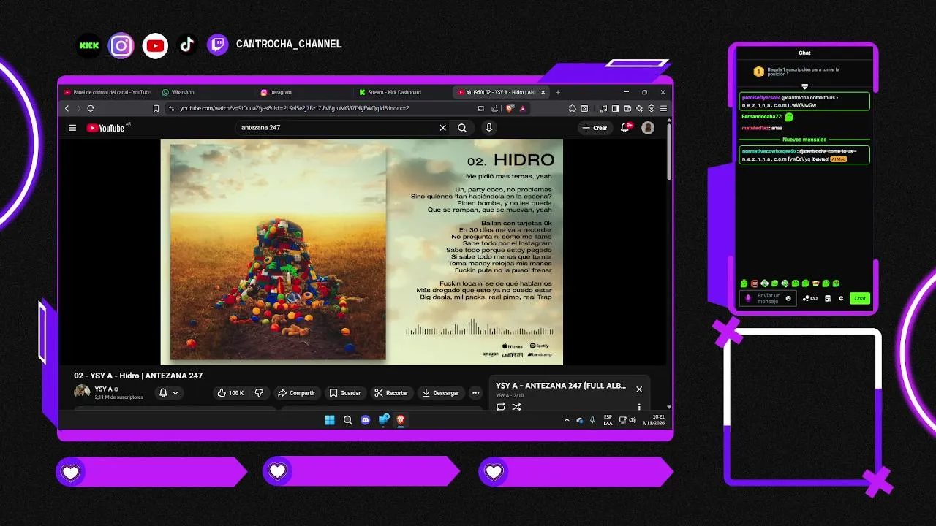Viewport: 936px width, 526px height.
Task: Open YouTube notifications bell
Action: point(625,128)
